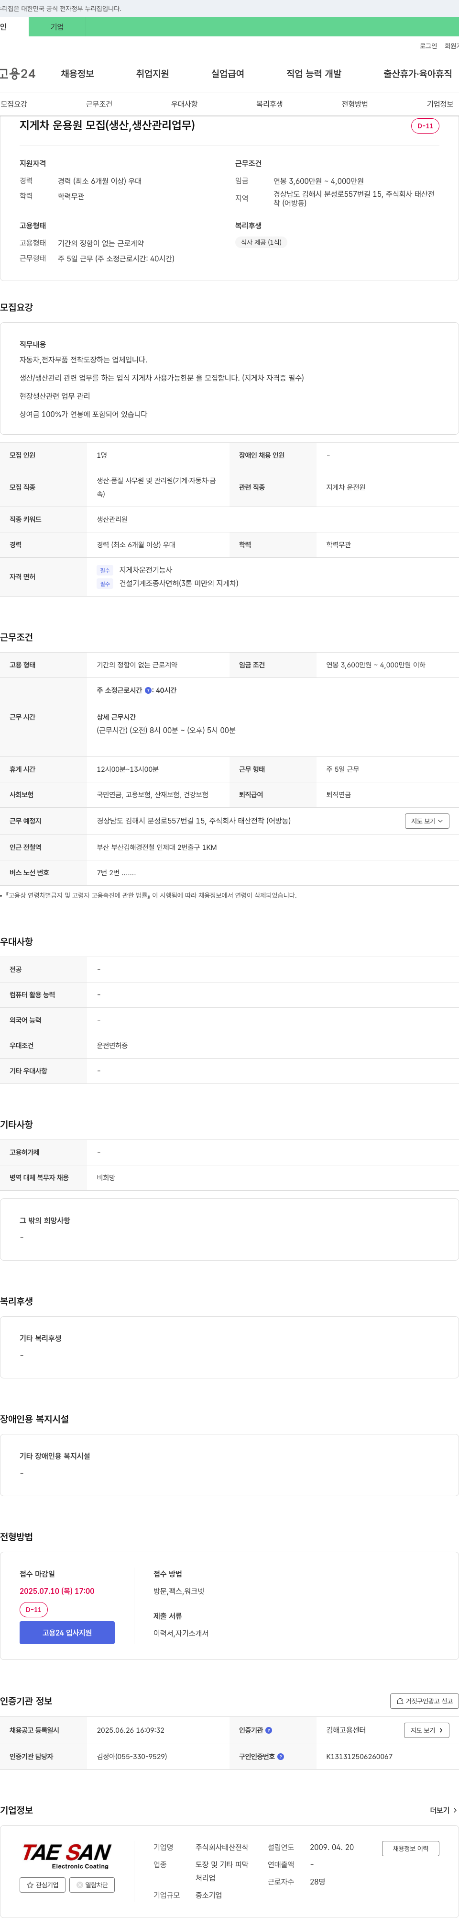Jump to the 모집요강 section tab
This screenshot has height=1918, width=459.
14,104
